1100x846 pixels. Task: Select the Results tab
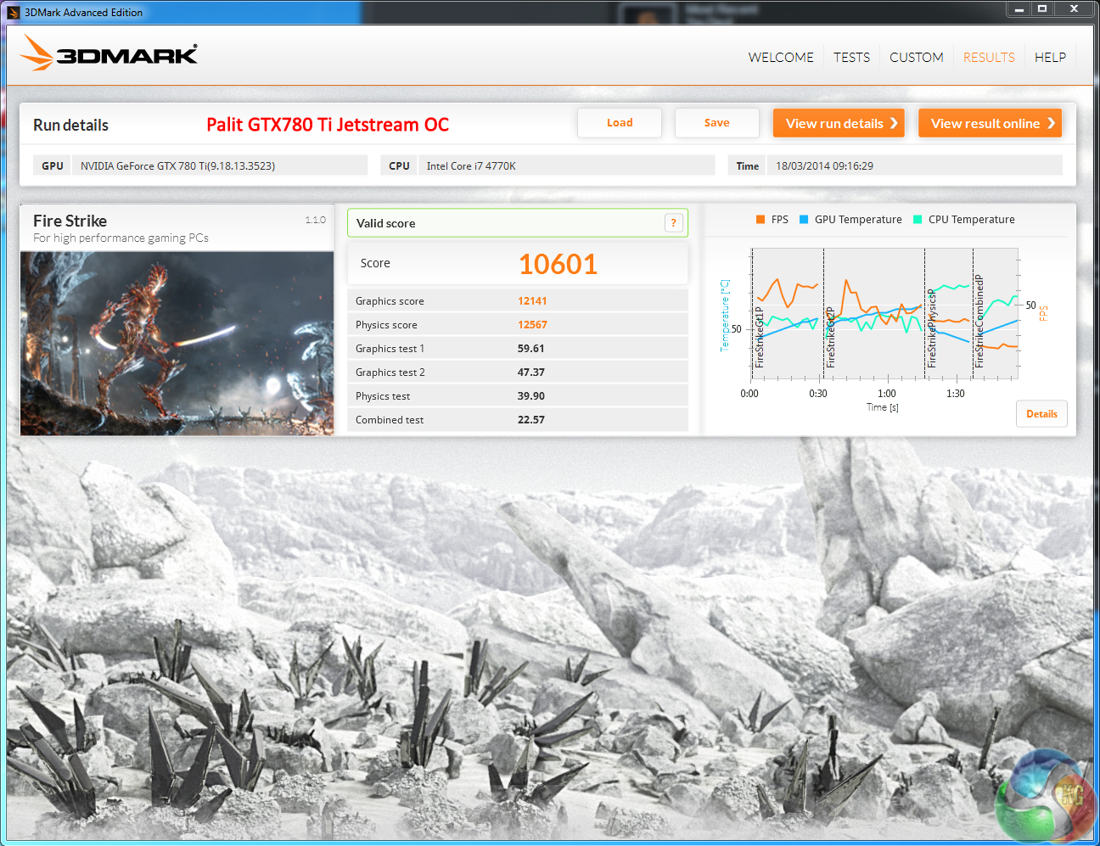click(989, 58)
